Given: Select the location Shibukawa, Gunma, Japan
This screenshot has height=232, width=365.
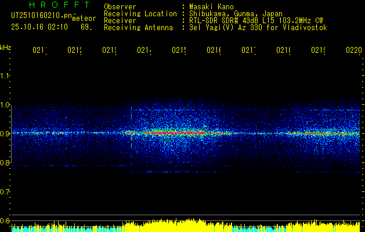Looking at the screenshot, I should tap(236, 14).
